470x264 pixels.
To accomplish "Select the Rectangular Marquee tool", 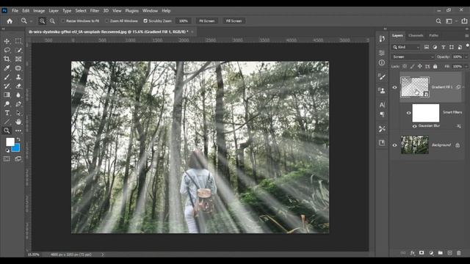I will pyautogui.click(x=18, y=41).
